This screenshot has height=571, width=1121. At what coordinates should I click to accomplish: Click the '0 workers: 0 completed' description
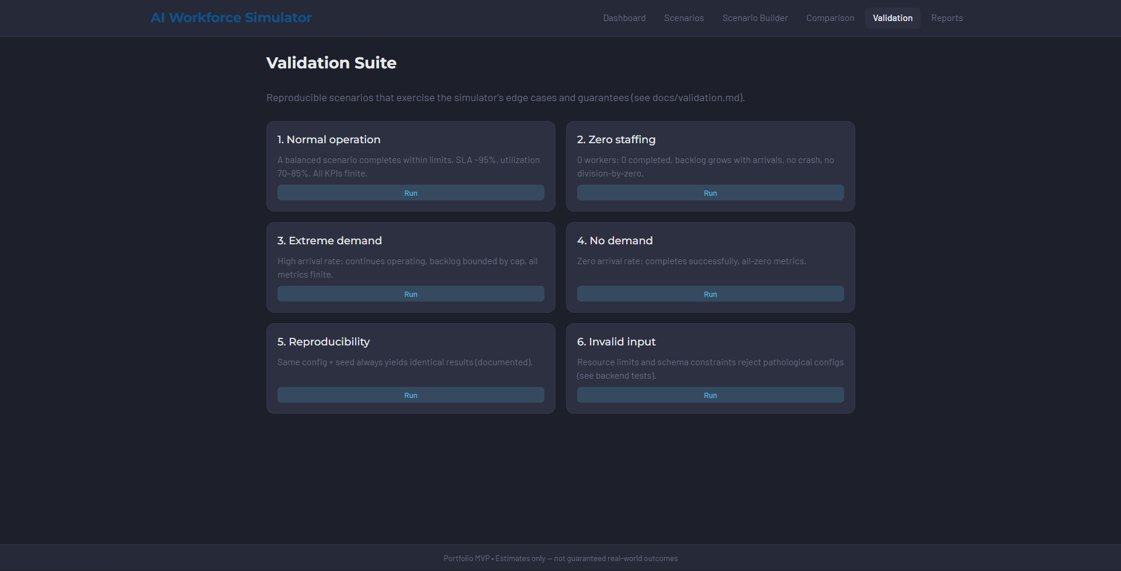tap(706, 167)
